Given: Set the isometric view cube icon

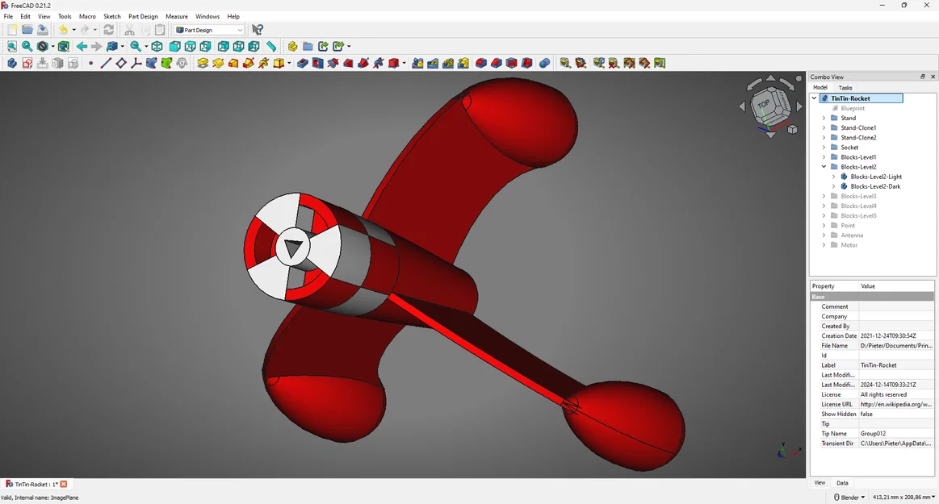Looking at the screenshot, I should pos(157,46).
